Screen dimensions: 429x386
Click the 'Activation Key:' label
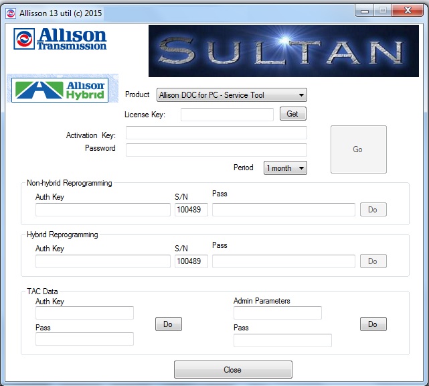coord(91,135)
